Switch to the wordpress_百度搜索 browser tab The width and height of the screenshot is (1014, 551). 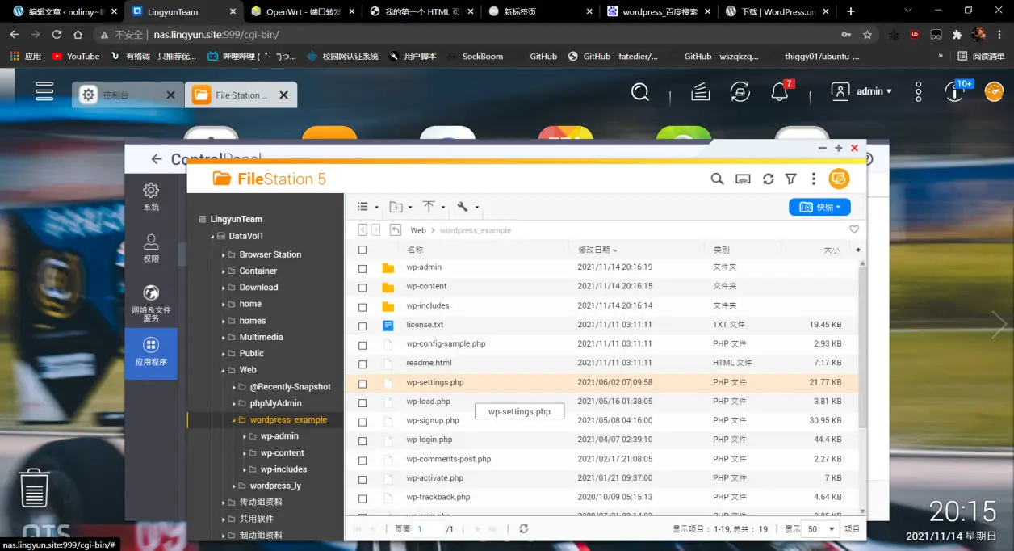point(659,11)
